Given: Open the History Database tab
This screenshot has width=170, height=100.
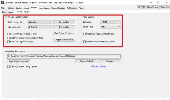Looking at the screenshot, I should pyautogui.click(x=58, y=8).
